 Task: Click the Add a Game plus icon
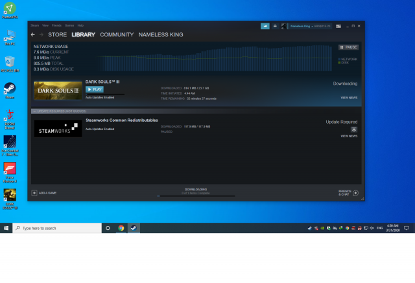[x=34, y=193]
